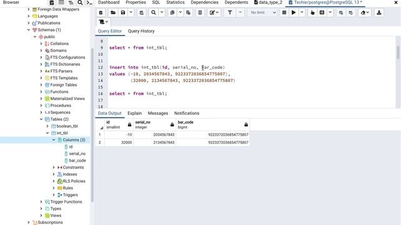Expand the Constraints tree node

point(54,167)
